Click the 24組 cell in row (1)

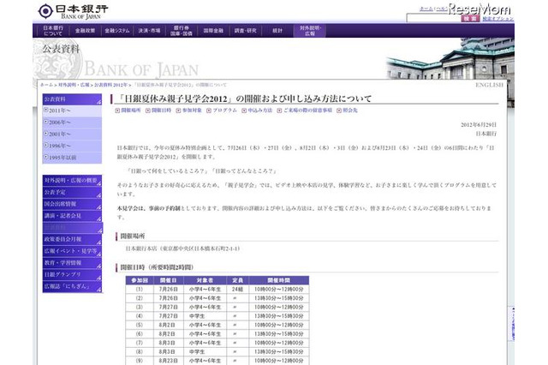click(238, 290)
